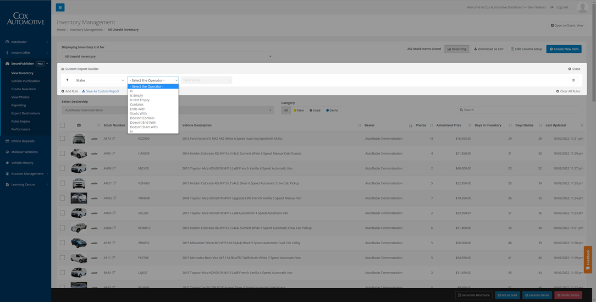
Task: Open the Feedback side tab
Action: point(588,260)
